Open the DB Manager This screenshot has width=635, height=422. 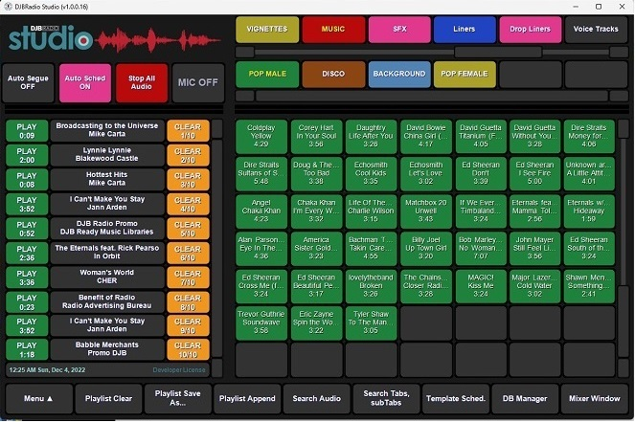coord(525,398)
